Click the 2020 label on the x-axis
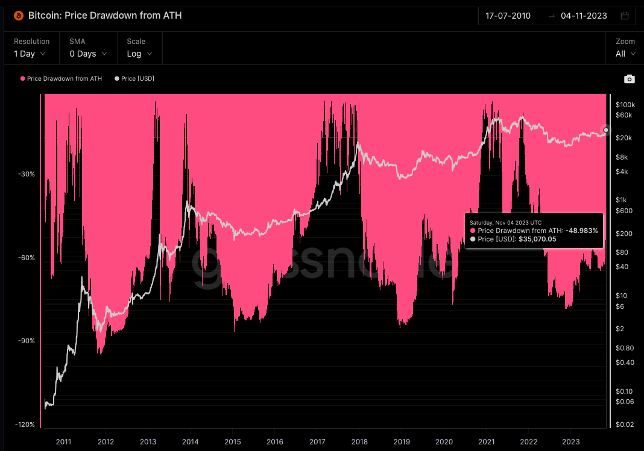This screenshot has width=644, height=451. pos(444,442)
